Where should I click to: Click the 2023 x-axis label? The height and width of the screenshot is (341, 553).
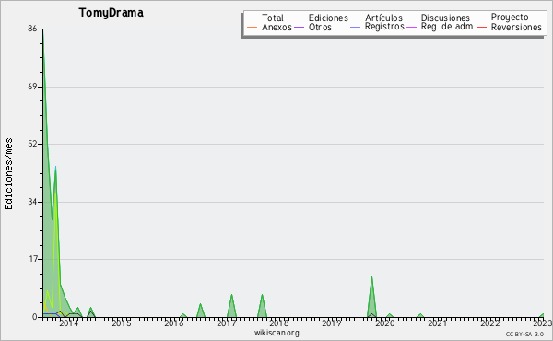tap(543, 323)
